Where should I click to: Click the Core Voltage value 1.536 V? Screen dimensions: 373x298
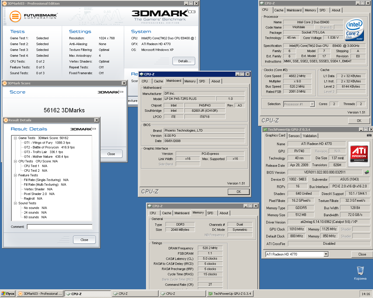click(333, 38)
